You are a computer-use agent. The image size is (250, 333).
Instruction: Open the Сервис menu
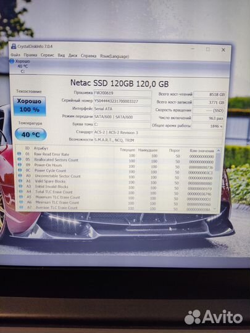coord(48,55)
